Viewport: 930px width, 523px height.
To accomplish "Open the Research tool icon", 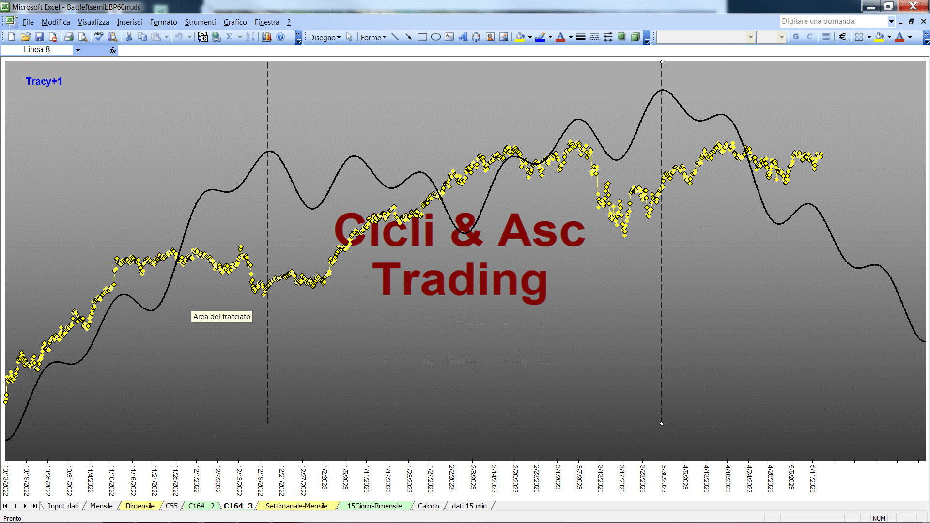I will tap(113, 37).
